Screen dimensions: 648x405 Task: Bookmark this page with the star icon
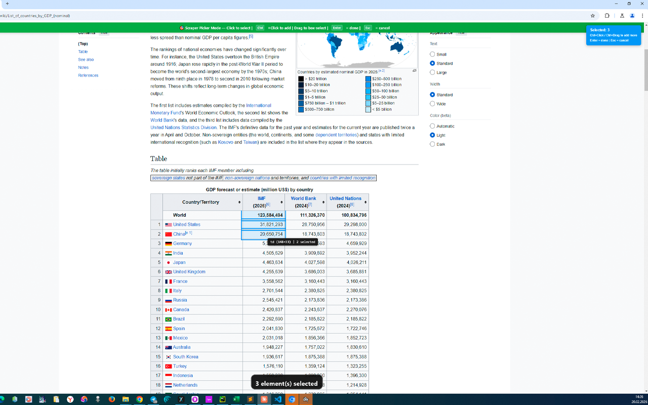593,16
